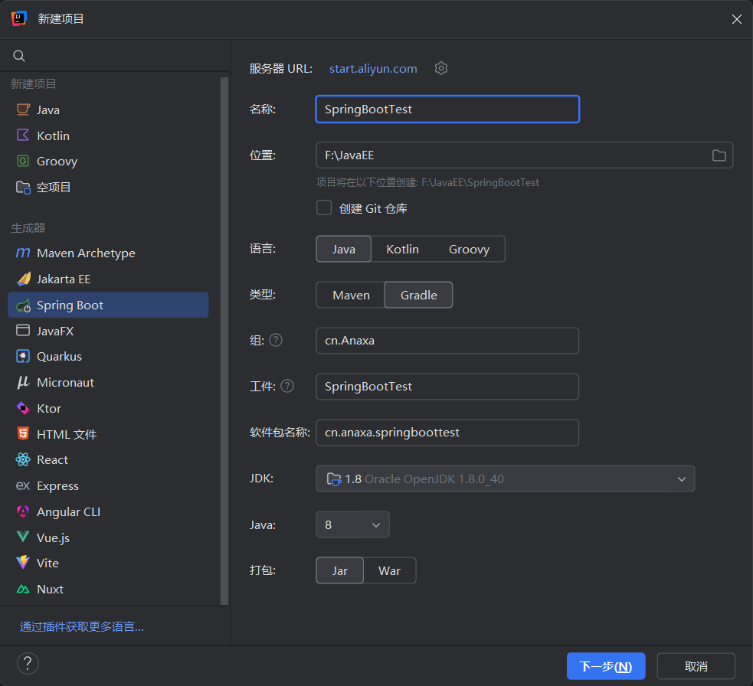Click the Angular CLI logo icon

pyautogui.click(x=23, y=511)
